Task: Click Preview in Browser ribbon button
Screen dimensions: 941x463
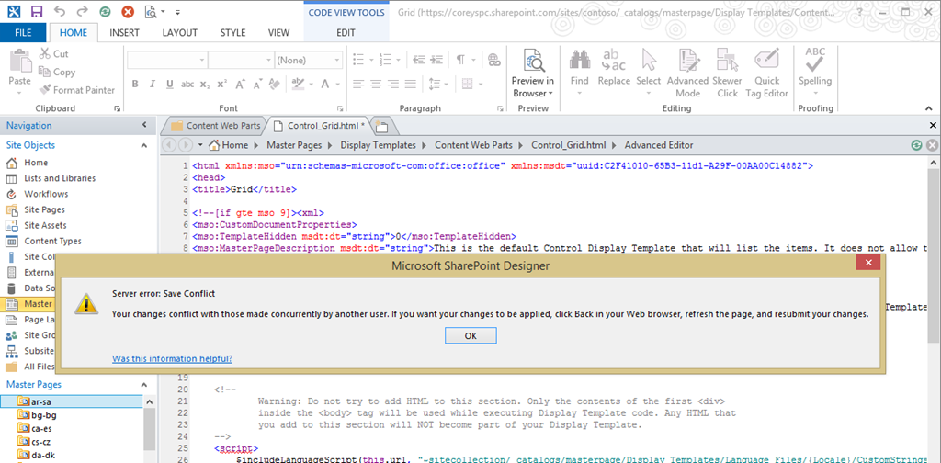Action: click(533, 73)
